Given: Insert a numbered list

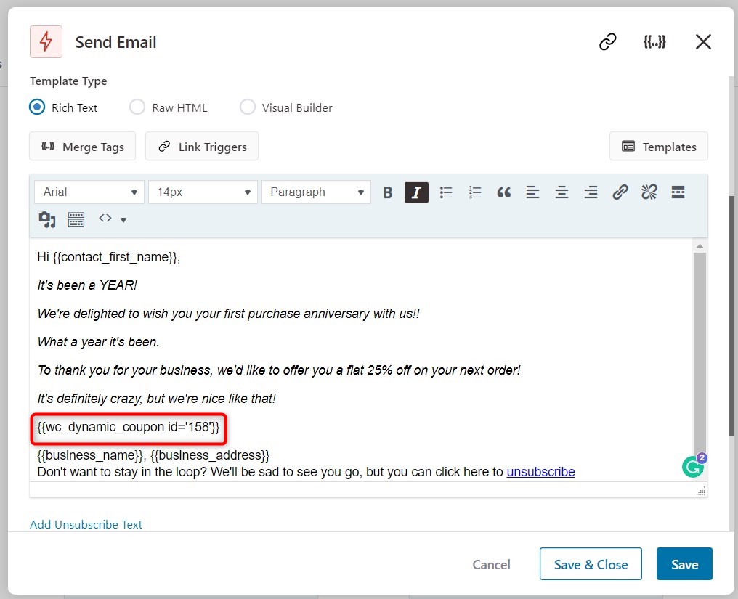Looking at the screenshot, I should (x=475, y=192).
